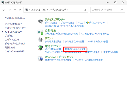Select ネットワークとインターネット in sidebar
The width and height of the screenshot is (127, 103).
click(x=15, y=28)
